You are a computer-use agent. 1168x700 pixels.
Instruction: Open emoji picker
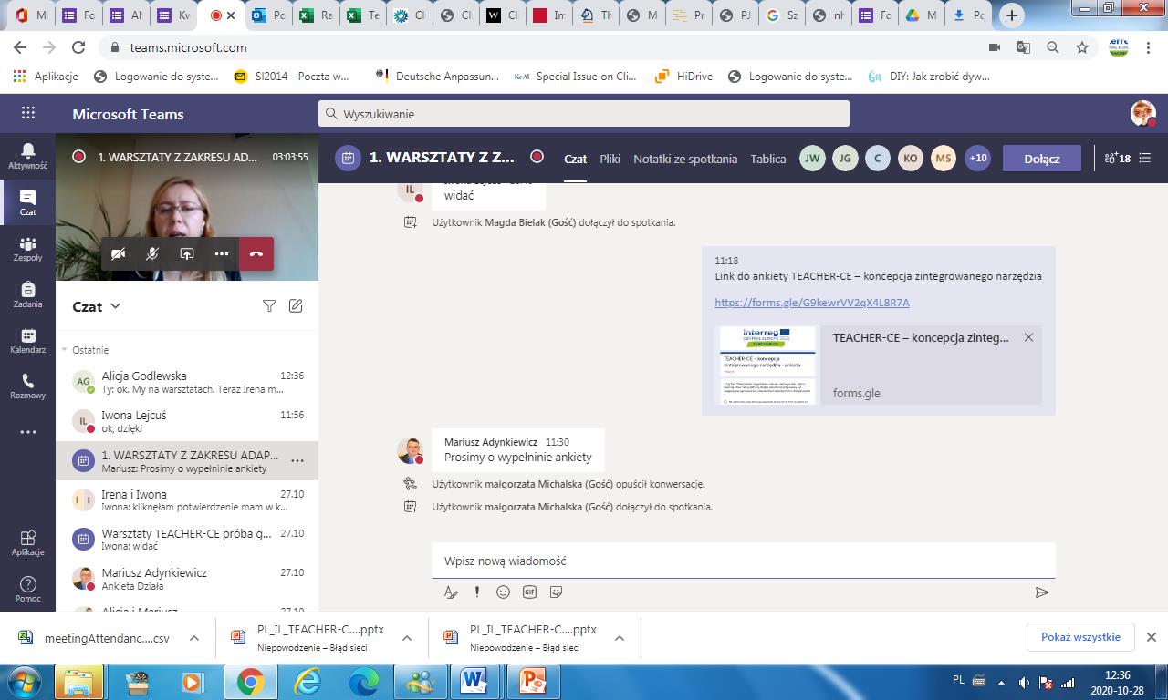[503, 592]
